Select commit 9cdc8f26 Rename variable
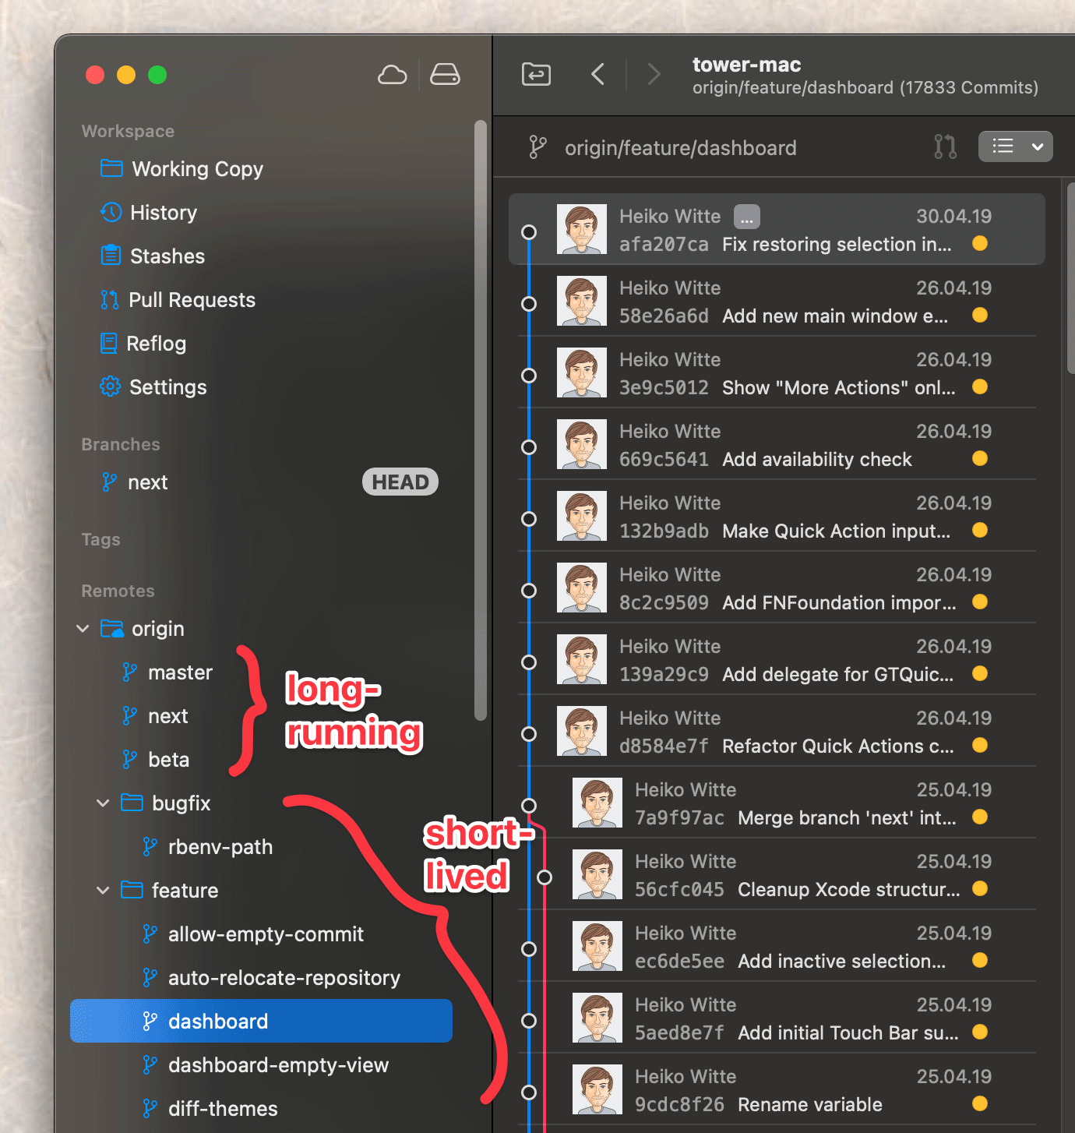The width and height of the screenshot is (1075, 1133). (777, 1089)
